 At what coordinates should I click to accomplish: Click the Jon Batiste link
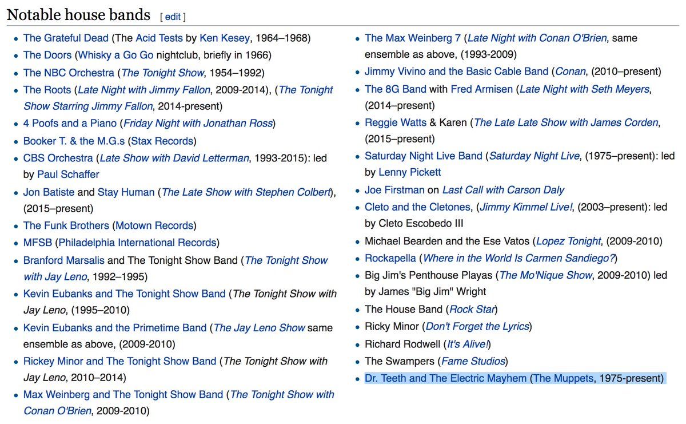[x=49, y=192]
